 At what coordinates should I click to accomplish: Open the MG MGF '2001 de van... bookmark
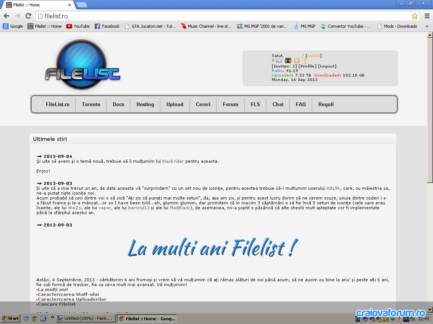point(262,26)
